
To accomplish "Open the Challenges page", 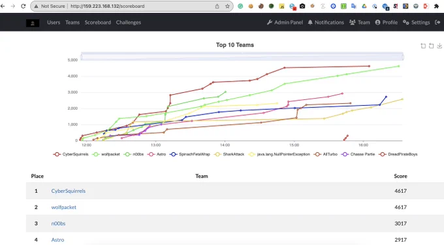I will point(128,22).
